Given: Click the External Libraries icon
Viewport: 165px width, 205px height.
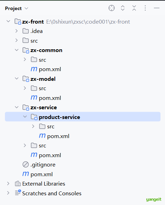Looking at the screenshot, I should coord(18,183).
